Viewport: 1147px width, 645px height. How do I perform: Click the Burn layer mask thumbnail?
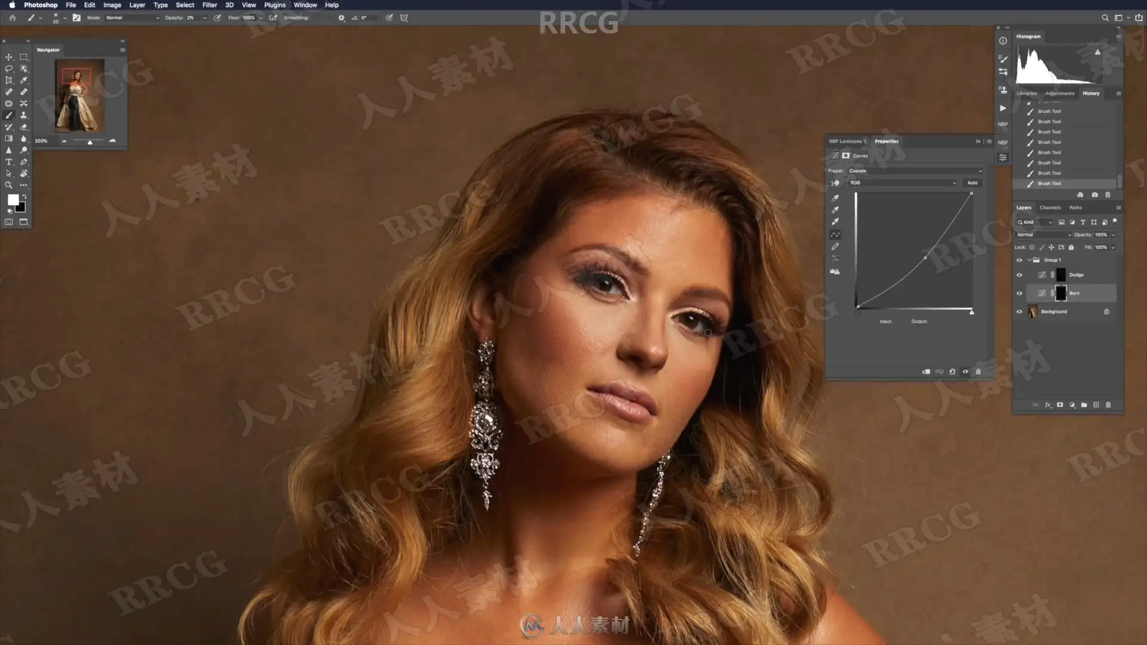[1060, 293]
